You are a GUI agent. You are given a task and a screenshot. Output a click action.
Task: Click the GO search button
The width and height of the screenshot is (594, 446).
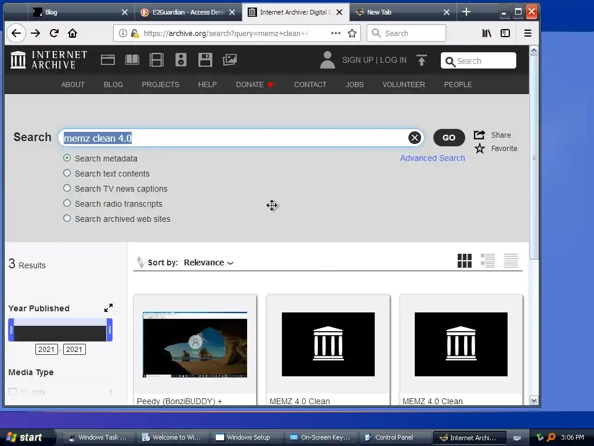click(x=449, y=138)
